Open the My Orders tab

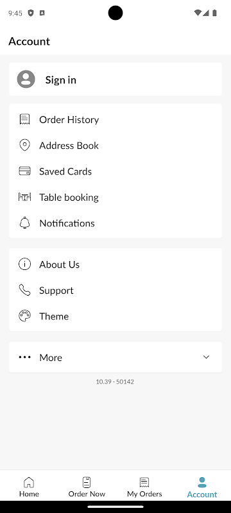tap(144, 487)
